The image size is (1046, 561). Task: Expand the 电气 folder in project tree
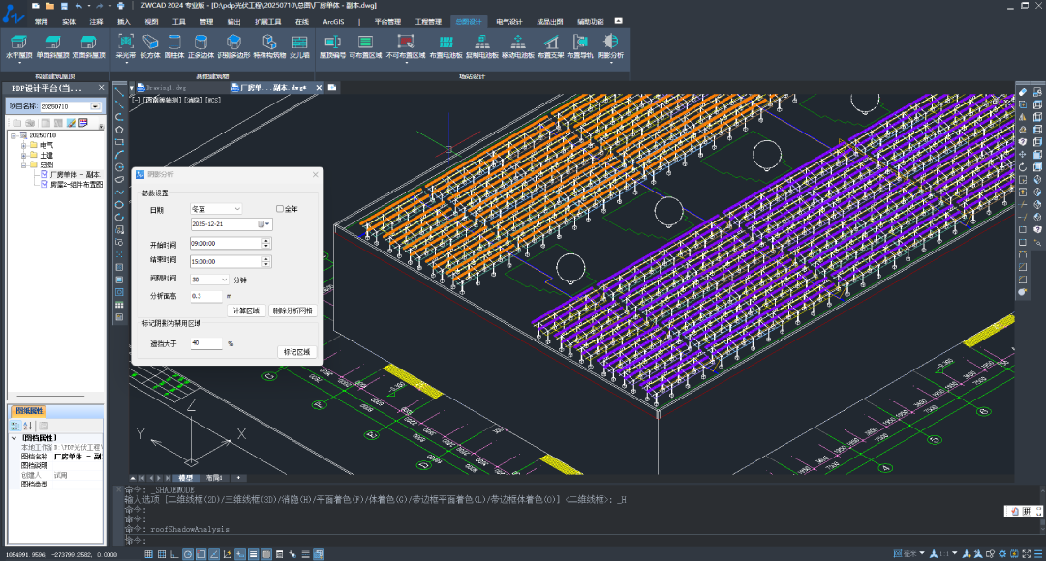click(x=23, y=145)
